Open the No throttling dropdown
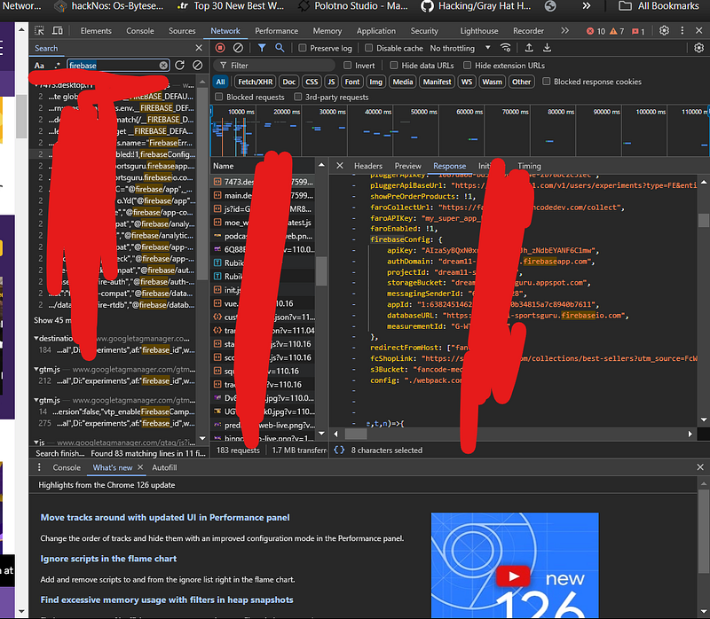The width and height of the screenshot is (710, 619). (460, 48)
